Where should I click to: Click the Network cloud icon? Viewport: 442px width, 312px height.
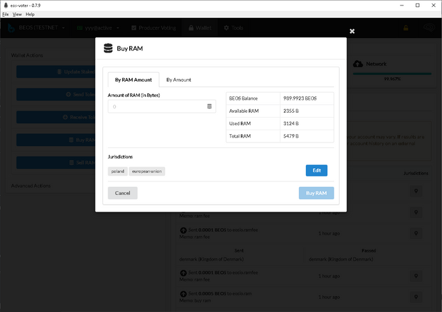pyautogui.click(x=358, y=64)
